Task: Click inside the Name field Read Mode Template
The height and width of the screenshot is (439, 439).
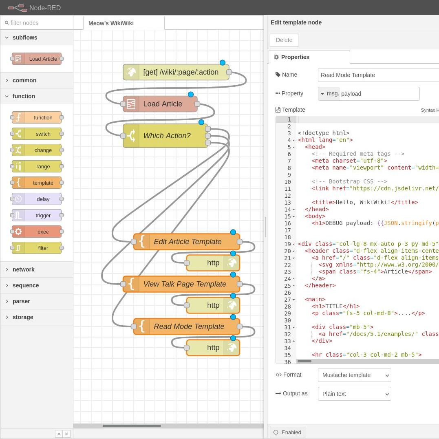Action: pos(378,75)
